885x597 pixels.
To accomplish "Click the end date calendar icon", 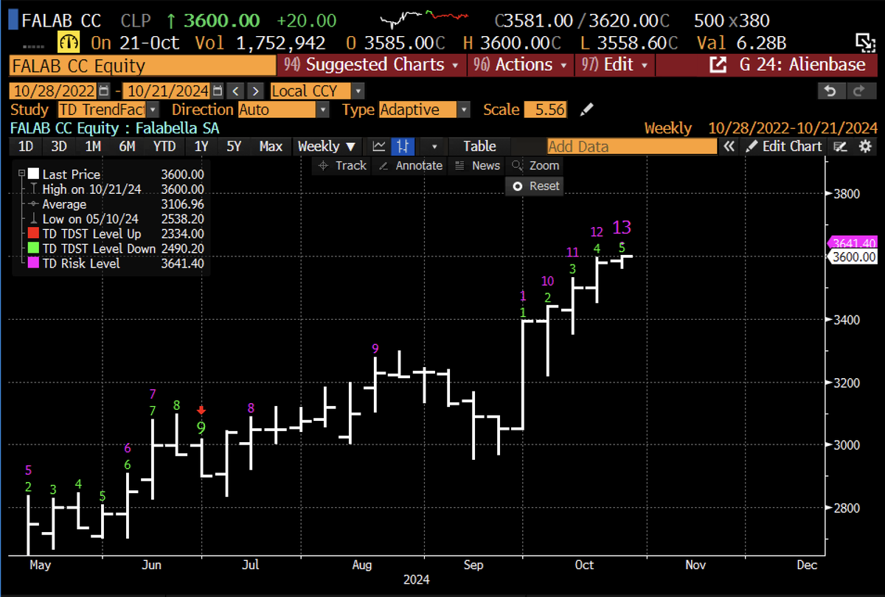I will pos(217,91).
